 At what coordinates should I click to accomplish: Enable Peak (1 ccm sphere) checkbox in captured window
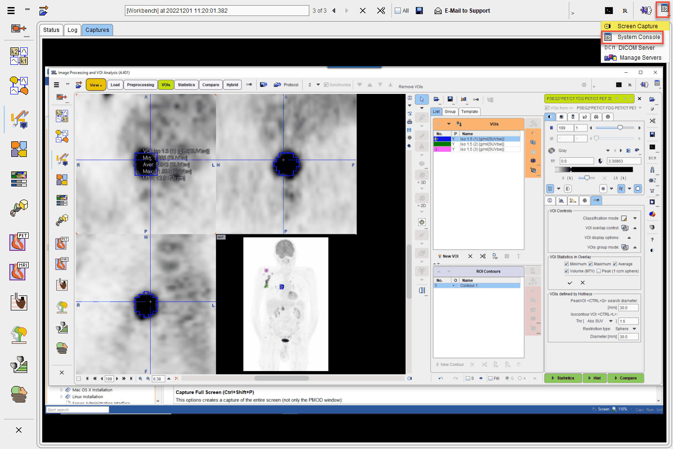[598, 271]
